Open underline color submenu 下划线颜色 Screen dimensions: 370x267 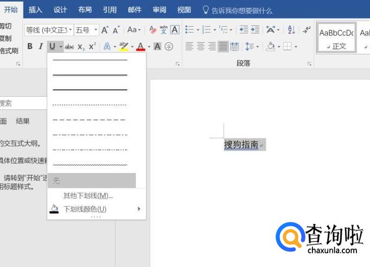95,209
